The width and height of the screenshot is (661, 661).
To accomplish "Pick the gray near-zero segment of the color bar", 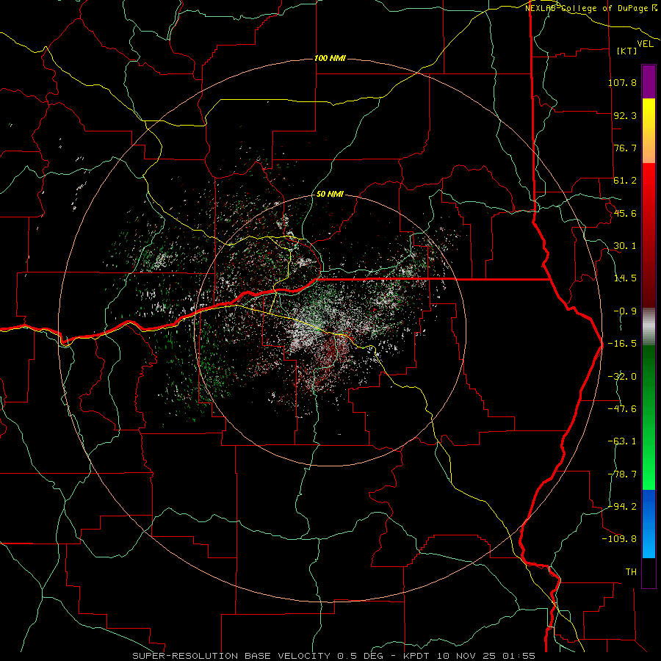I will click(649, 327).
